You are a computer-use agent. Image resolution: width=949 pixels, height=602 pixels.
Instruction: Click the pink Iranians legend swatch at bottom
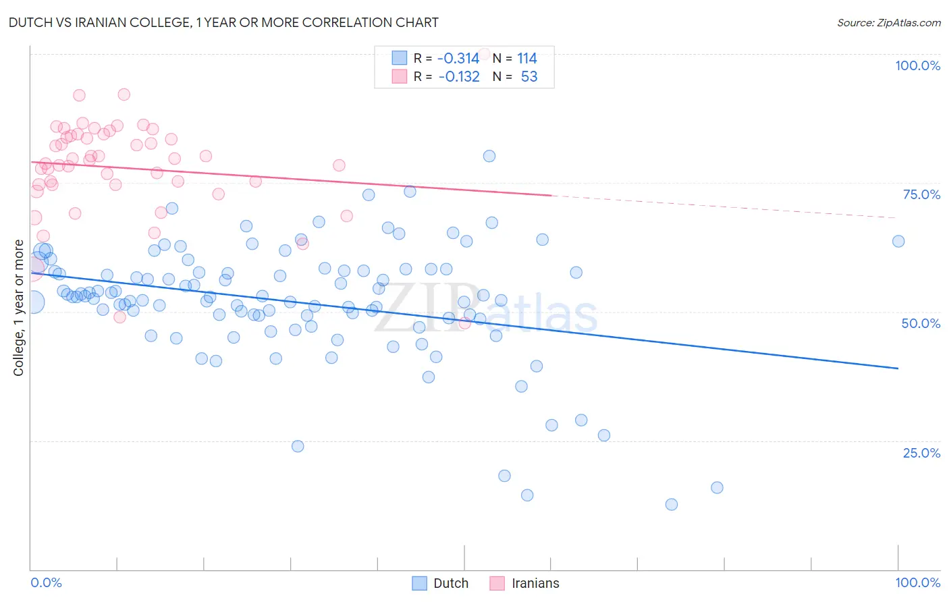497,583
